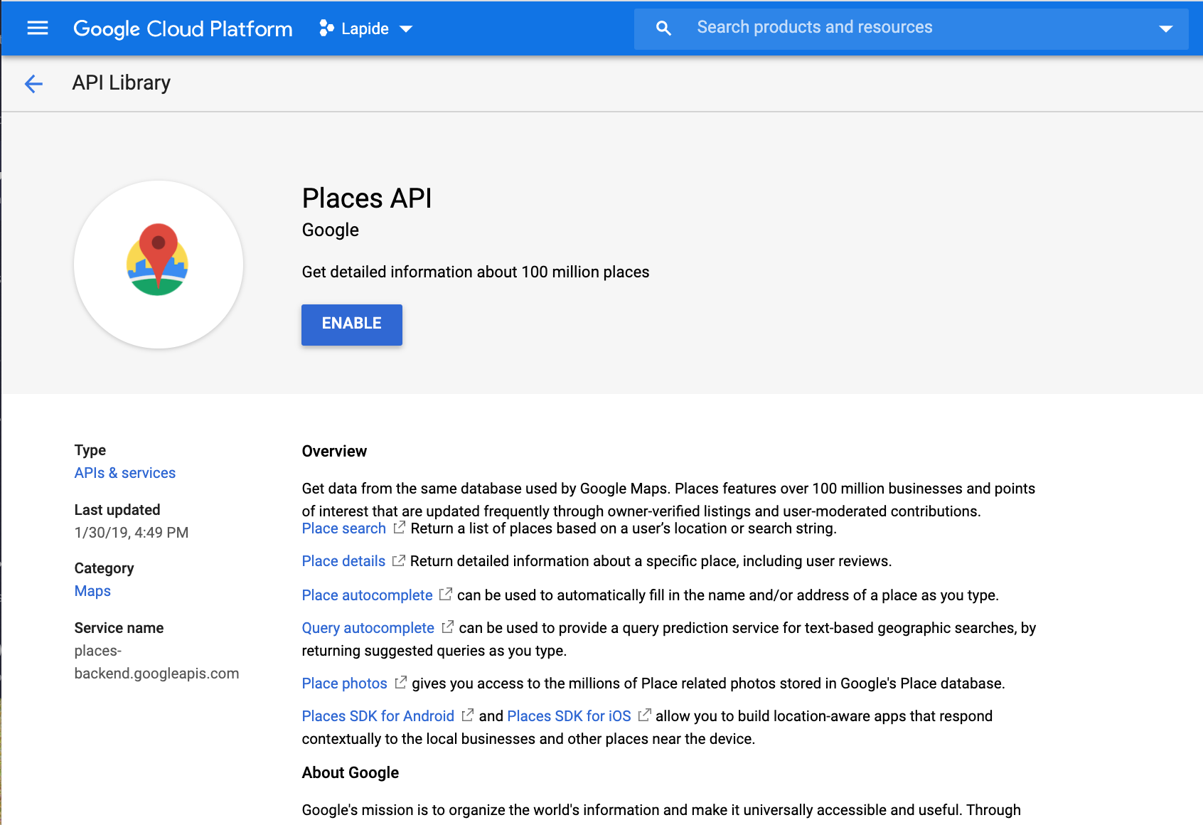Click 'Get detailed information about 100 million places'
The height and width of the screenshot is (825, 1203).
(x=476, y=272)
